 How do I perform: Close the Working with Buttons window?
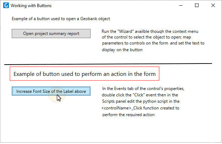point(213,5)
